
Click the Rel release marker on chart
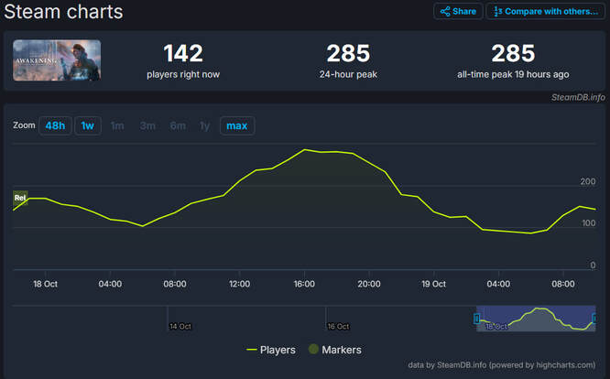tap(20, 198)
